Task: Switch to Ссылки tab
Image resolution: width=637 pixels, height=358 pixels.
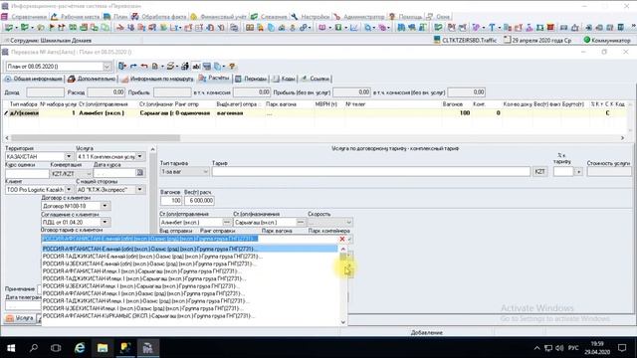Action: point(316,79)
